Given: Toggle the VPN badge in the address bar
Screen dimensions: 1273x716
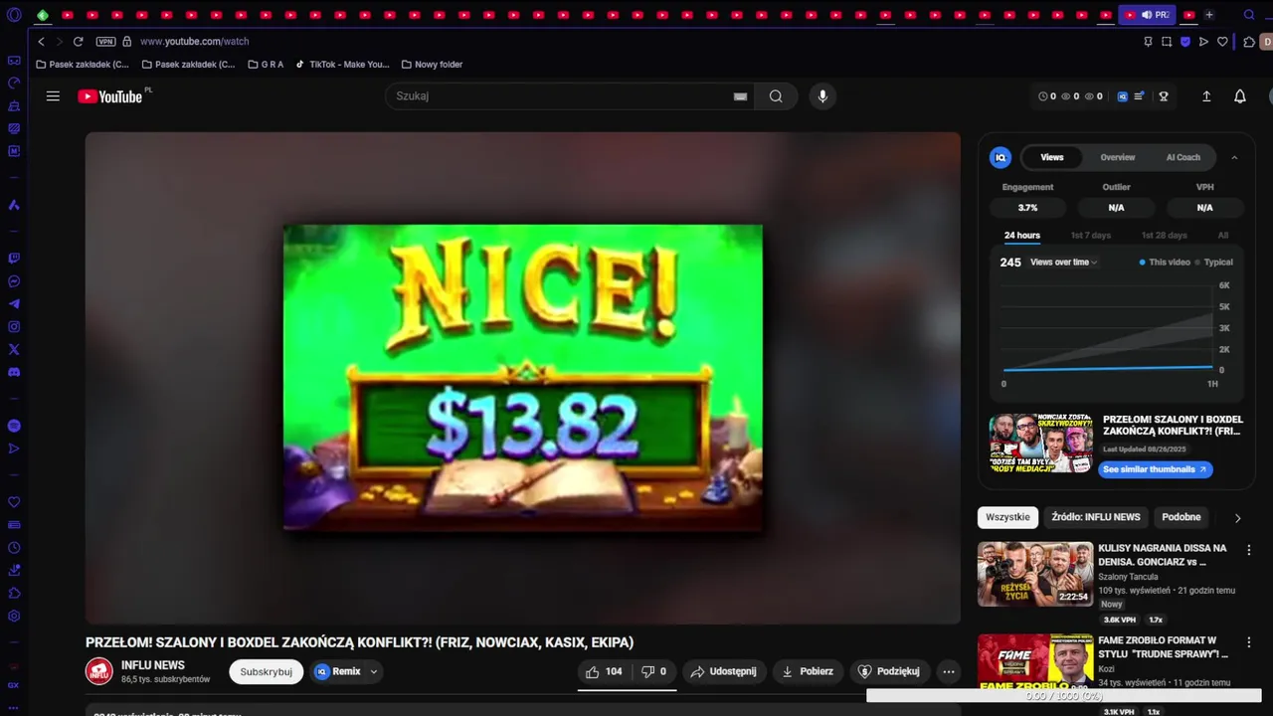Looking at the screenshot, I should point(105,42).
